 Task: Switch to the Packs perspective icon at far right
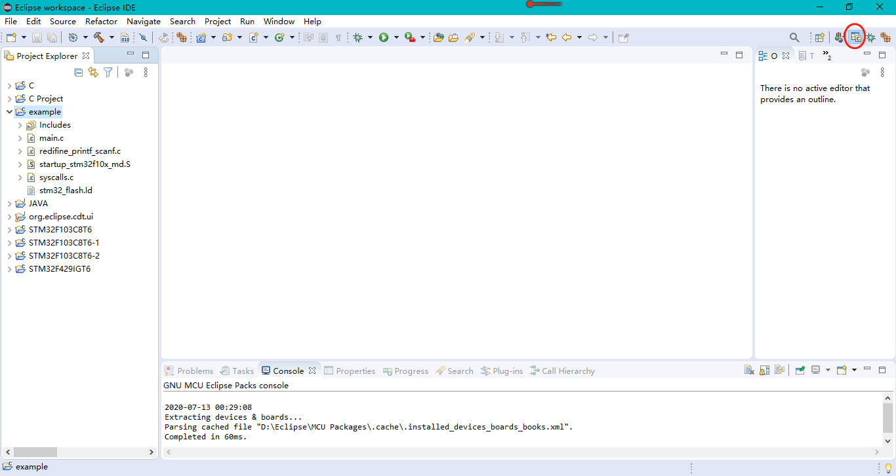[x=886, y=38]
